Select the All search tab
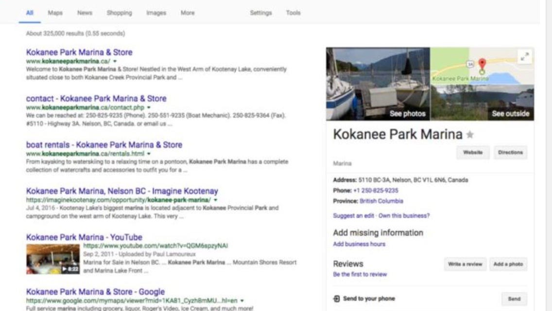The width and height of the screenshot is (552, 311). (30, 13)
